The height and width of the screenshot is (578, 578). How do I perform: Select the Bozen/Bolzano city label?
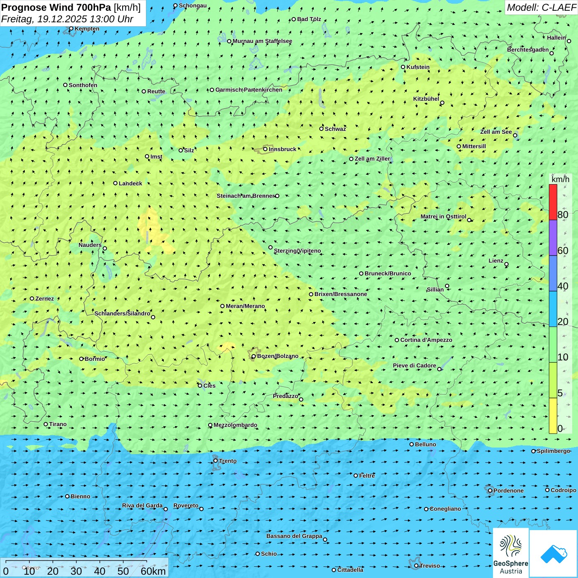(x=277, y=356)
